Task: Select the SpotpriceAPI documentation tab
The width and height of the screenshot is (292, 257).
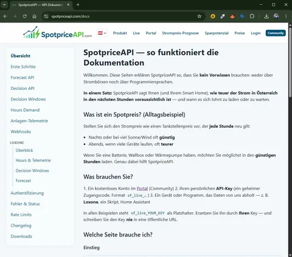Action: 41,5
